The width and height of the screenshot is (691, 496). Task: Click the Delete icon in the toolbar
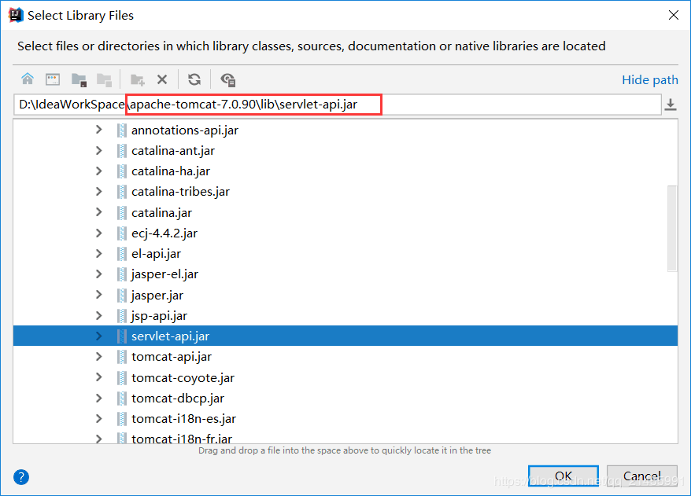(161, 79)
